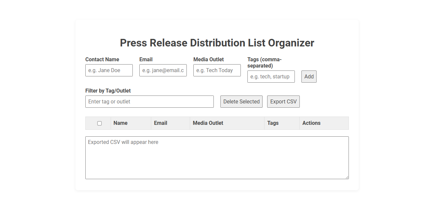Click the Delete Selected button
Screen dimensions: 421x220
pyautogui.click(x=241, y=101)
